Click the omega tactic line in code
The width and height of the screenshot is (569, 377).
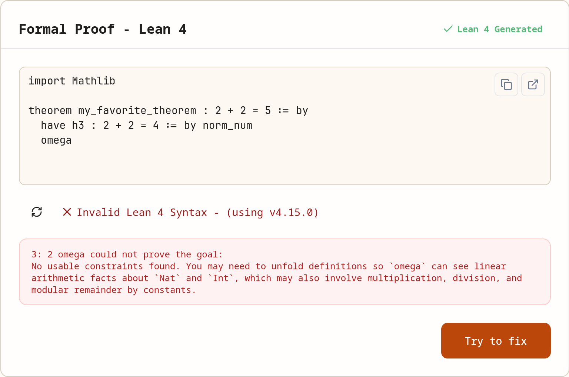[x=56, y=140]
